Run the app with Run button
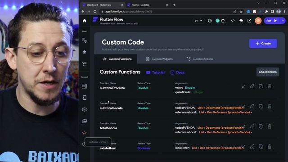The image size is (288, 162). pyautogui.click(x=272, y=21)
